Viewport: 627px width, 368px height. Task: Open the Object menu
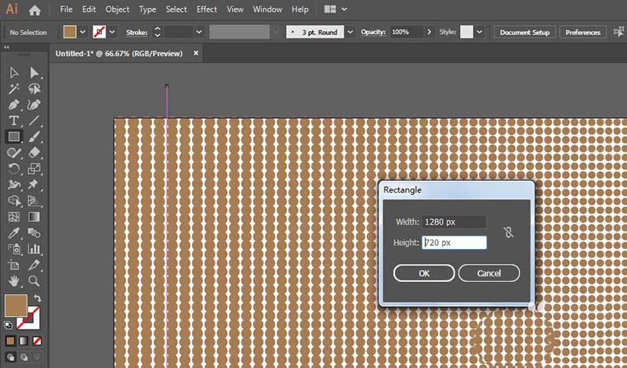pyautogui.click(x=117, y=9)
